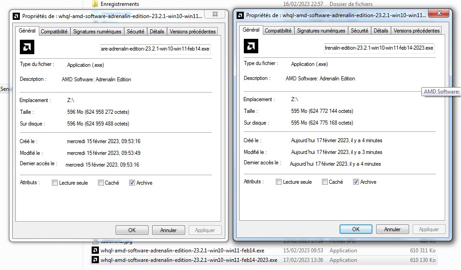Click AMD file icon in left Properties dialog

27,47
